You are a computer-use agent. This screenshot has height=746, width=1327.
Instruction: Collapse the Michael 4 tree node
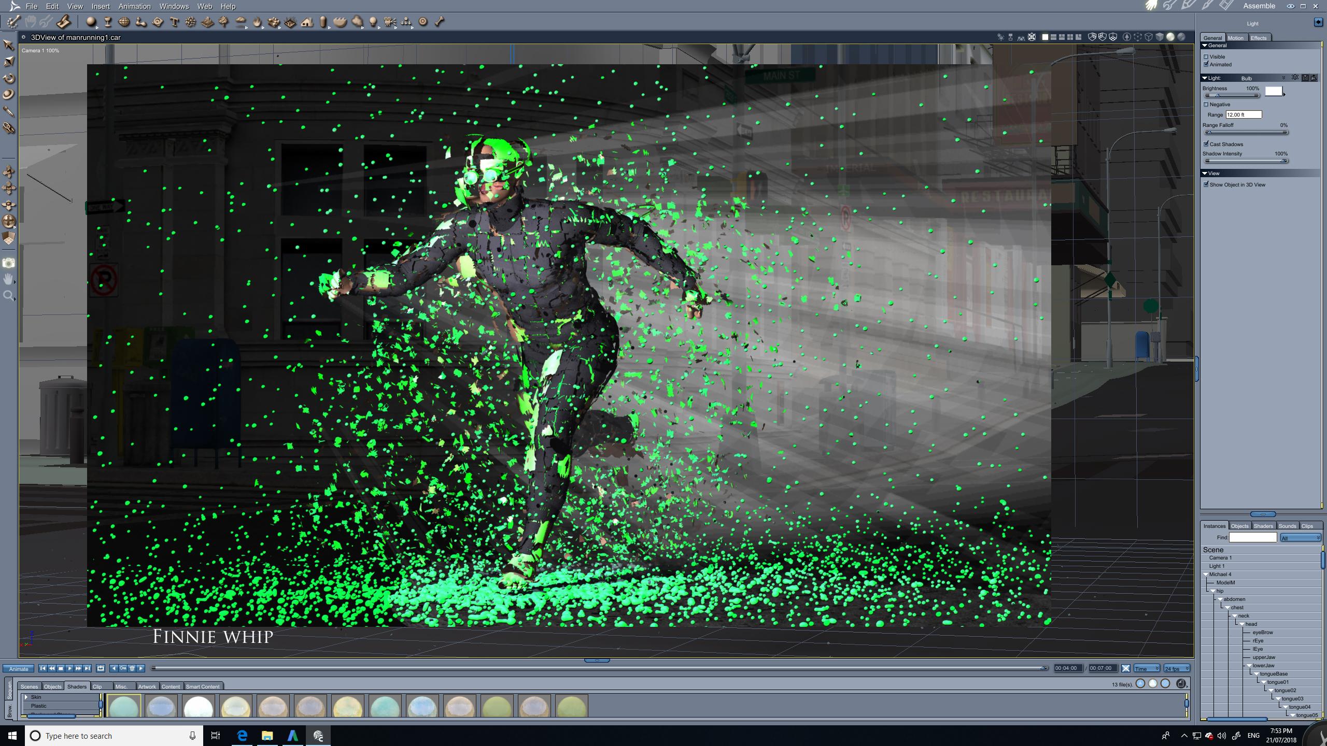pyautogui.click(x=1206, y=575)
